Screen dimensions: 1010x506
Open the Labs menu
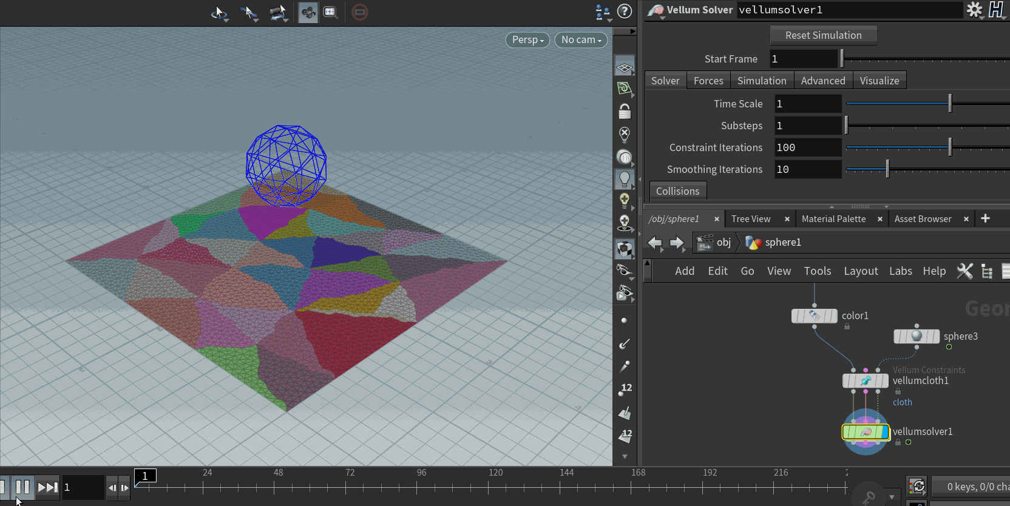pos(901,271)
